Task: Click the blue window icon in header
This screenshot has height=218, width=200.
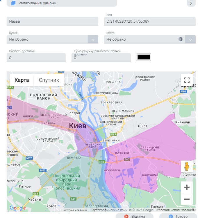Action: tap(13, 3)
